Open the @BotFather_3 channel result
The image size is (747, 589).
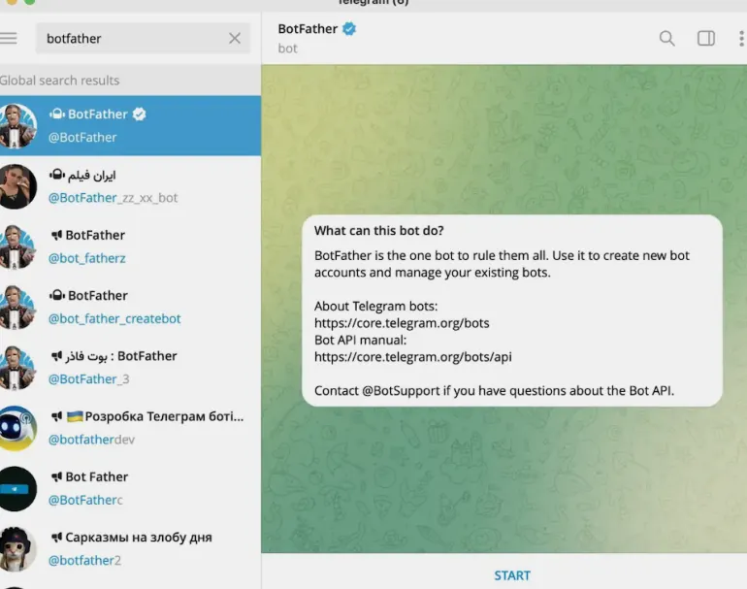coord(130,368)
